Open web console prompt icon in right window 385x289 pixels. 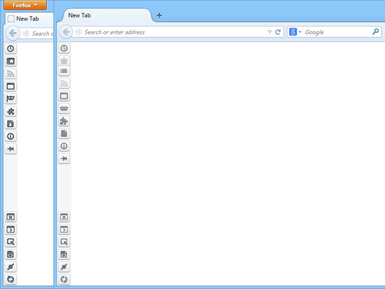tap(64, 229)
